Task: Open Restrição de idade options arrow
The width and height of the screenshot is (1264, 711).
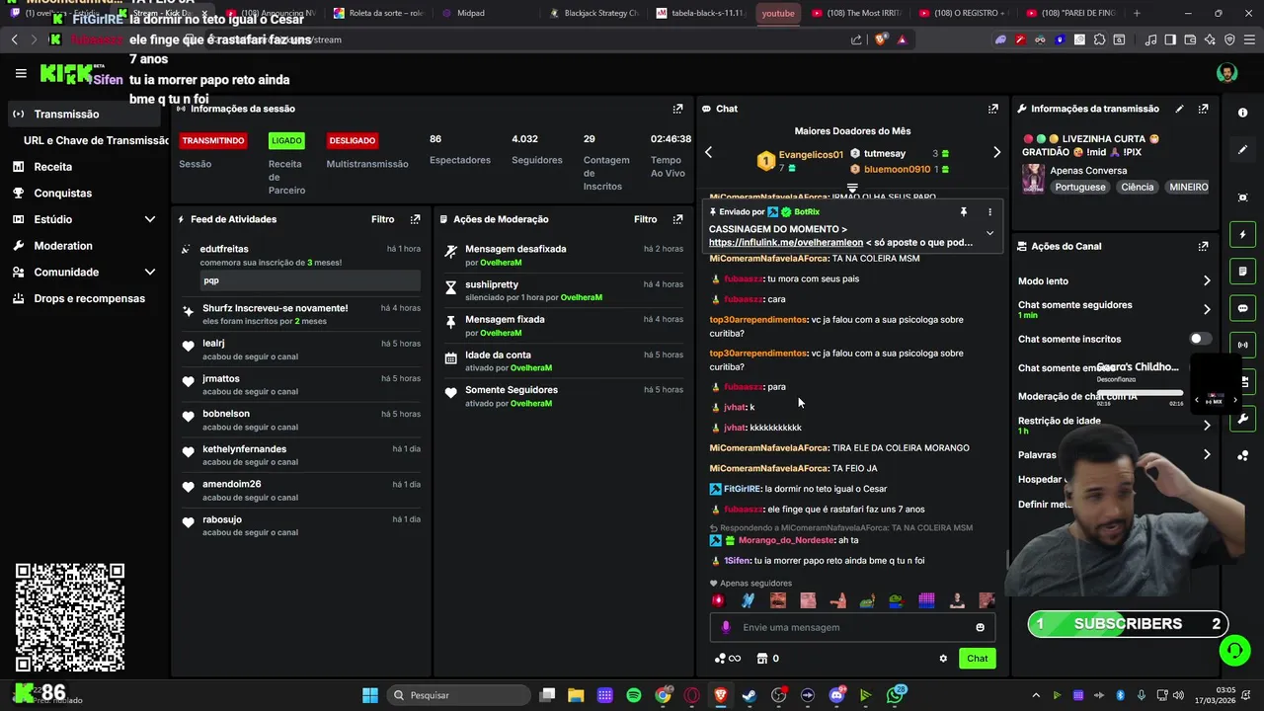Action: click(1206, 426)
